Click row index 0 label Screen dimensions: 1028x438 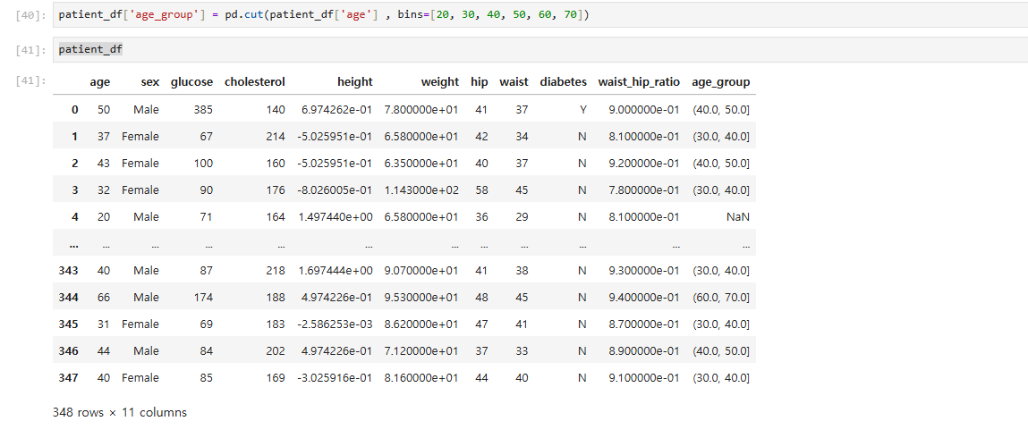pos(75,110)
